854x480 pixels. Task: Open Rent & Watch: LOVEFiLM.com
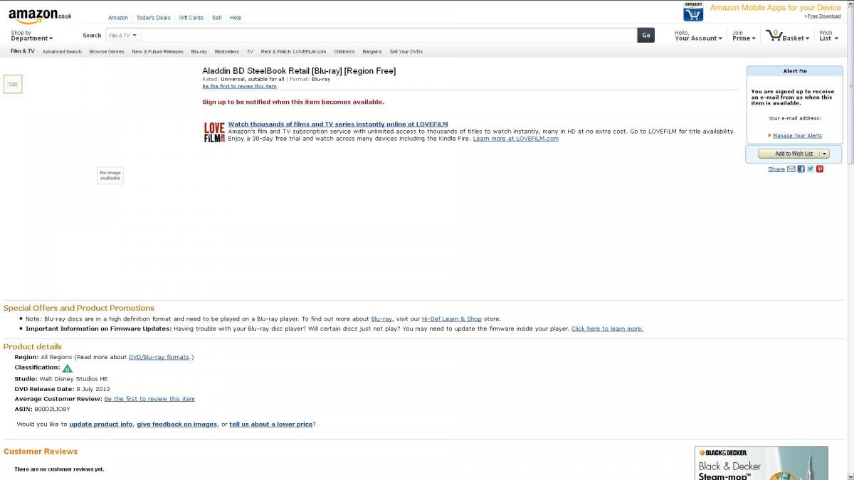293,51
